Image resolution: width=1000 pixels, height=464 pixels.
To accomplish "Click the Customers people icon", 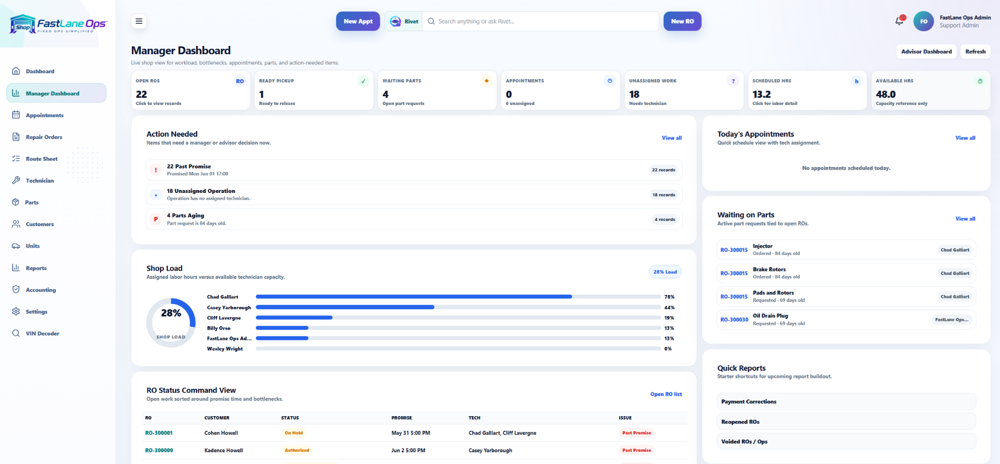I will click(16, 224).
